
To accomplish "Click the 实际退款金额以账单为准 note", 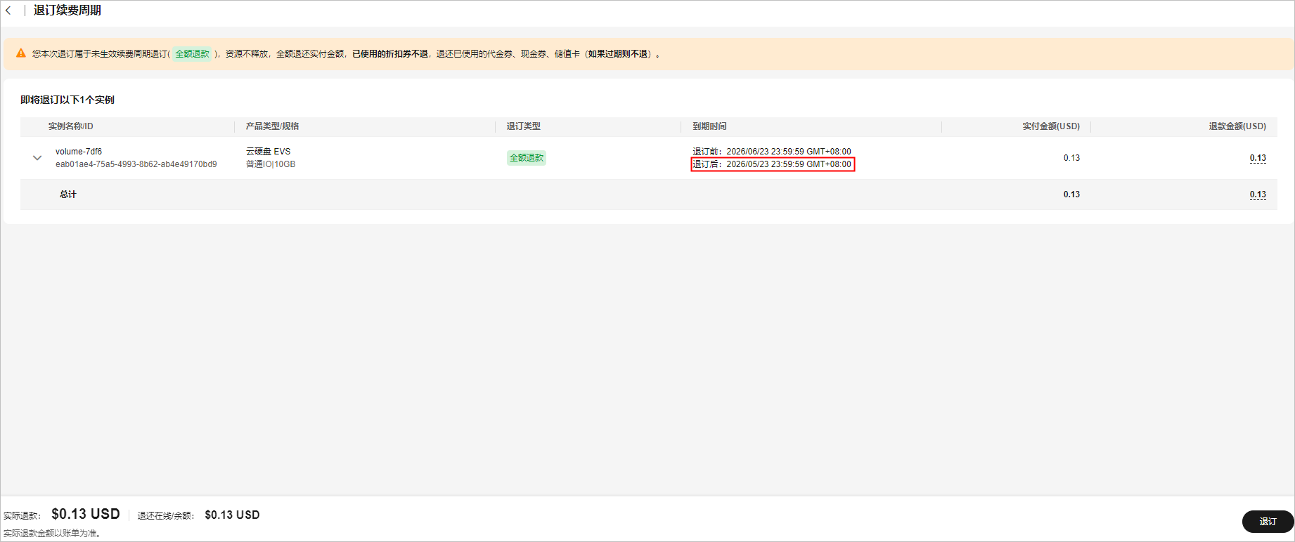I will [x=53, y=534].
